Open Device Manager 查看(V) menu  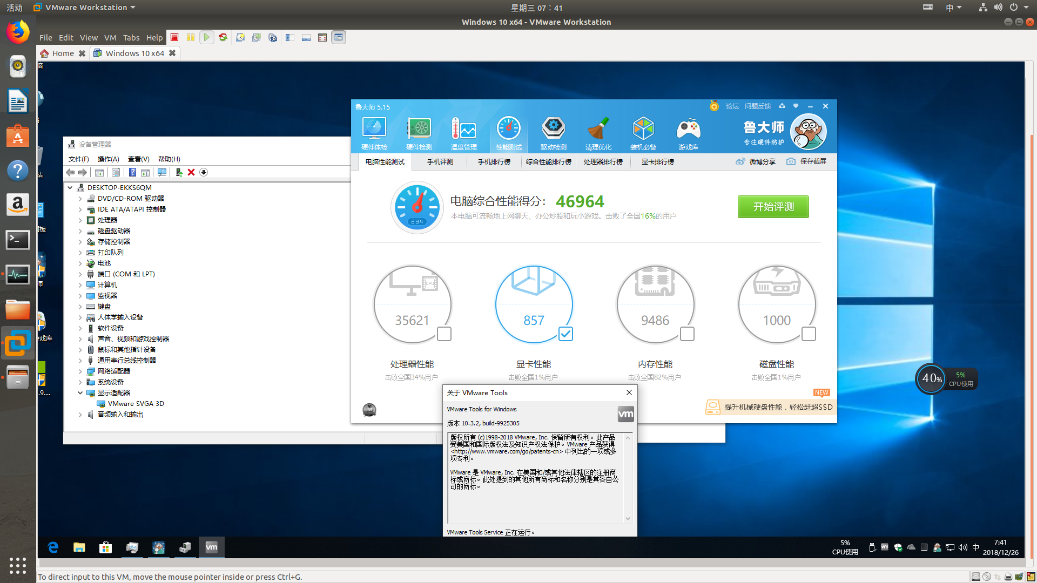click(x=138, y=159)
